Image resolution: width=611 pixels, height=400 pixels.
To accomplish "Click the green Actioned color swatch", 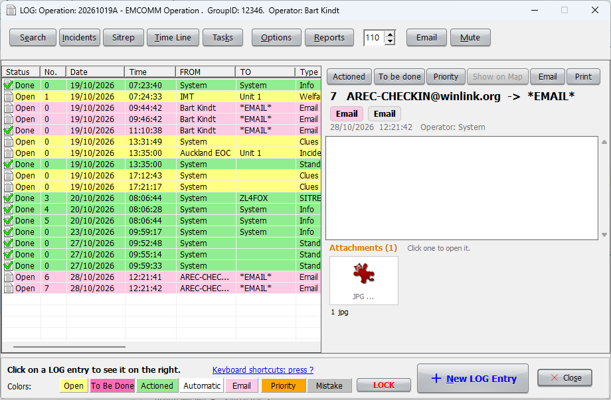I will click(x=157, y=385).
